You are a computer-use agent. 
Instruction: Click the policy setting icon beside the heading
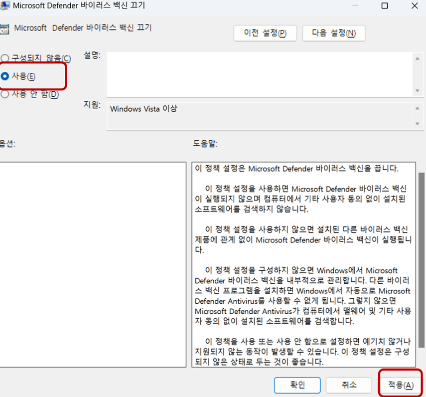click(4, 29)
